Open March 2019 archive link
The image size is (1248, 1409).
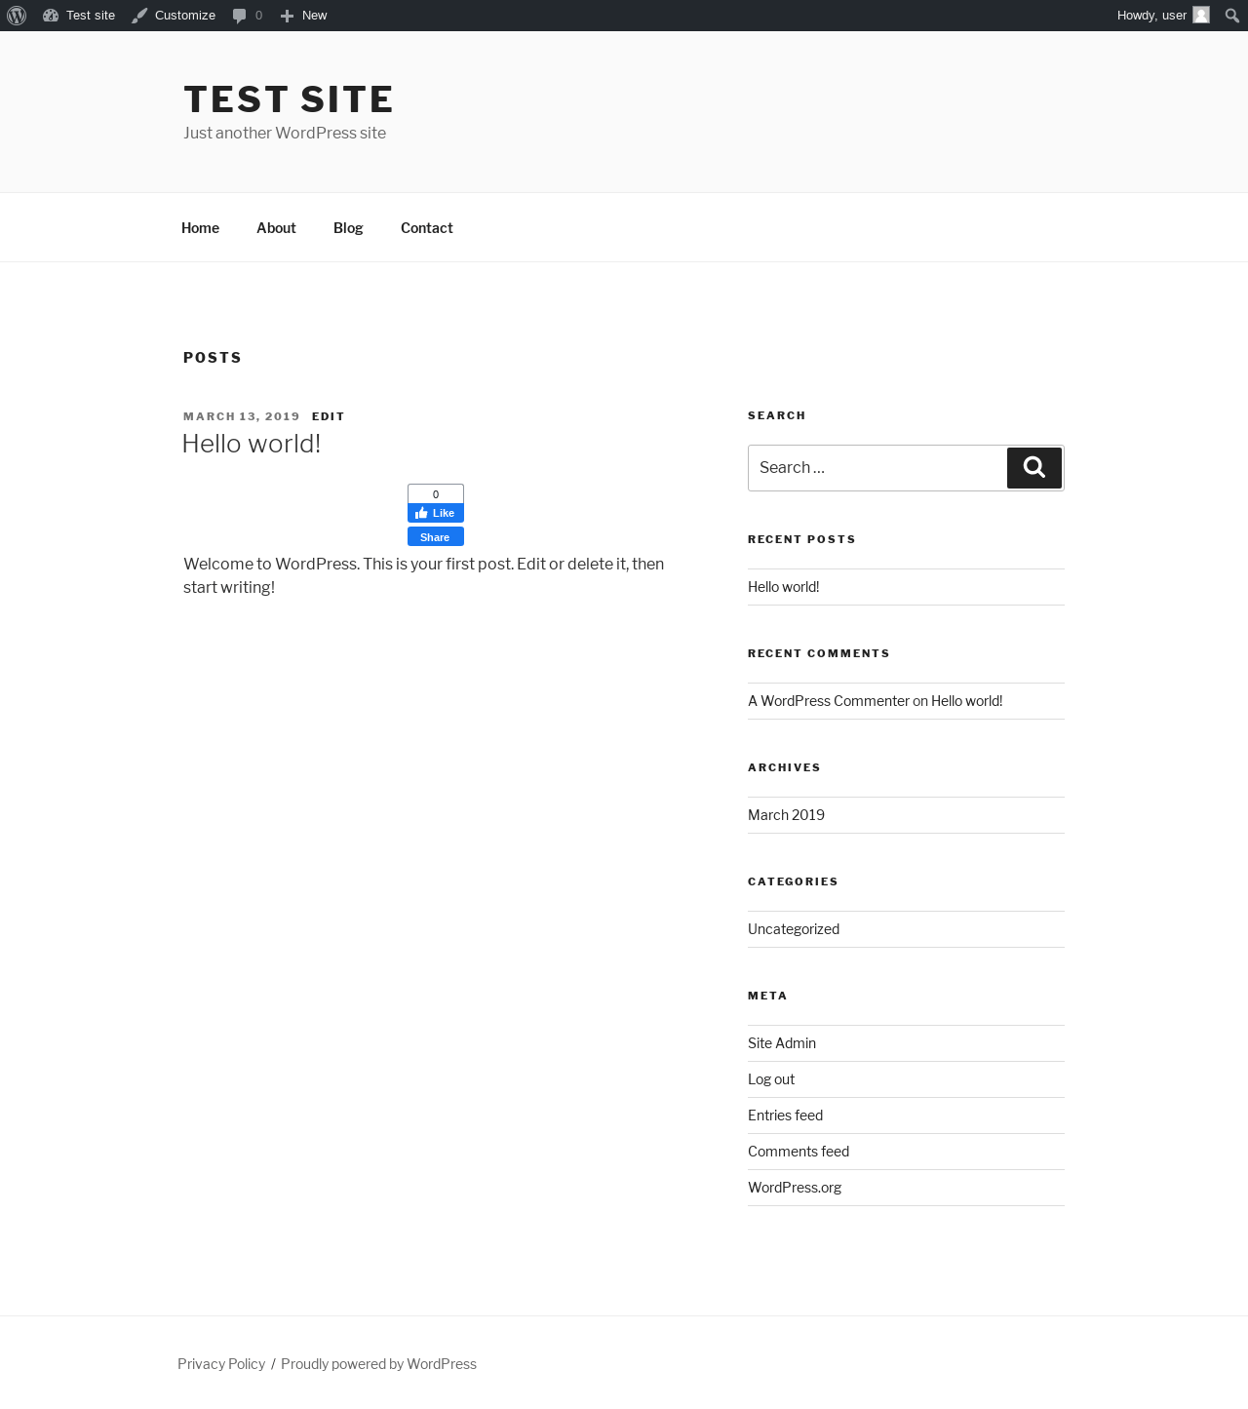pyautogui.click(x=786, y=815)
